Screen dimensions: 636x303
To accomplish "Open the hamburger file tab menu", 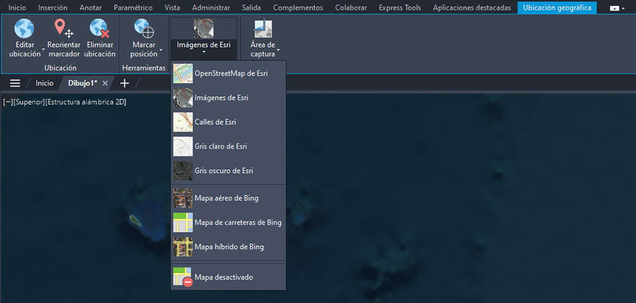I will click(x=15, y=83).
